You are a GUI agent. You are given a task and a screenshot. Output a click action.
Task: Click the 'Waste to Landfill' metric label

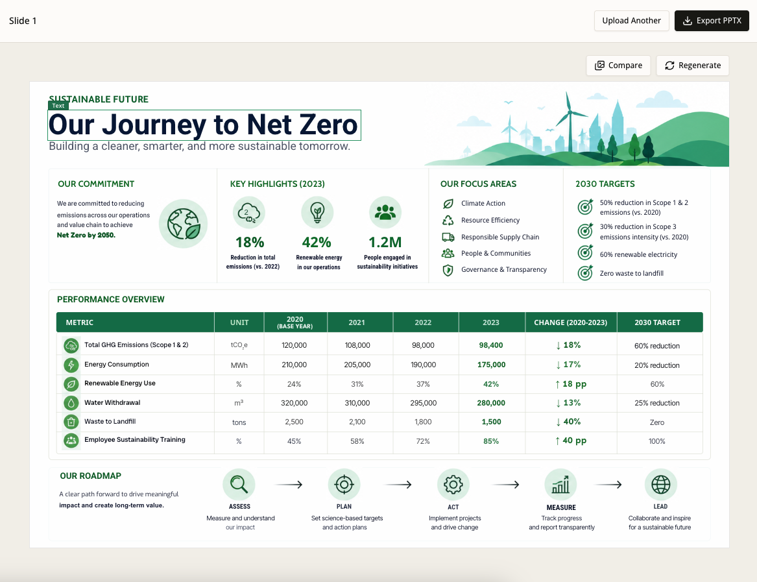(110, 422)
